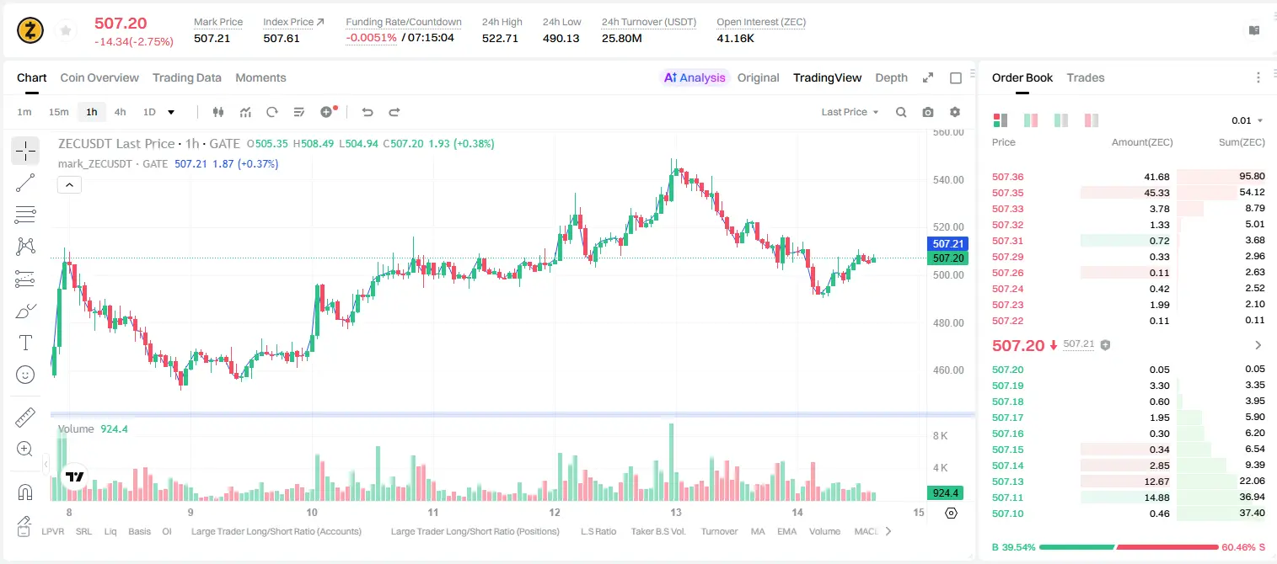Open the Coin Overview tab
This screenshot has width=1277, height=564.
[99, 77]
